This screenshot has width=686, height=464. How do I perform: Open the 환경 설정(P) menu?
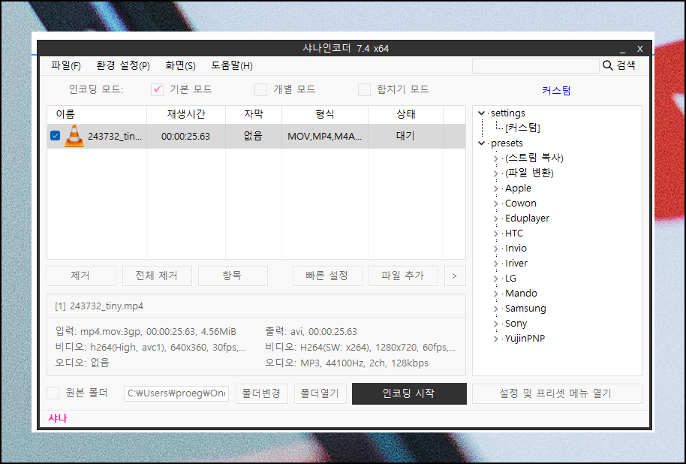(x=123, y=65)
